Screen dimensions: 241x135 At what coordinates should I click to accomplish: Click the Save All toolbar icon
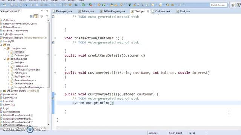coord(16,5)
